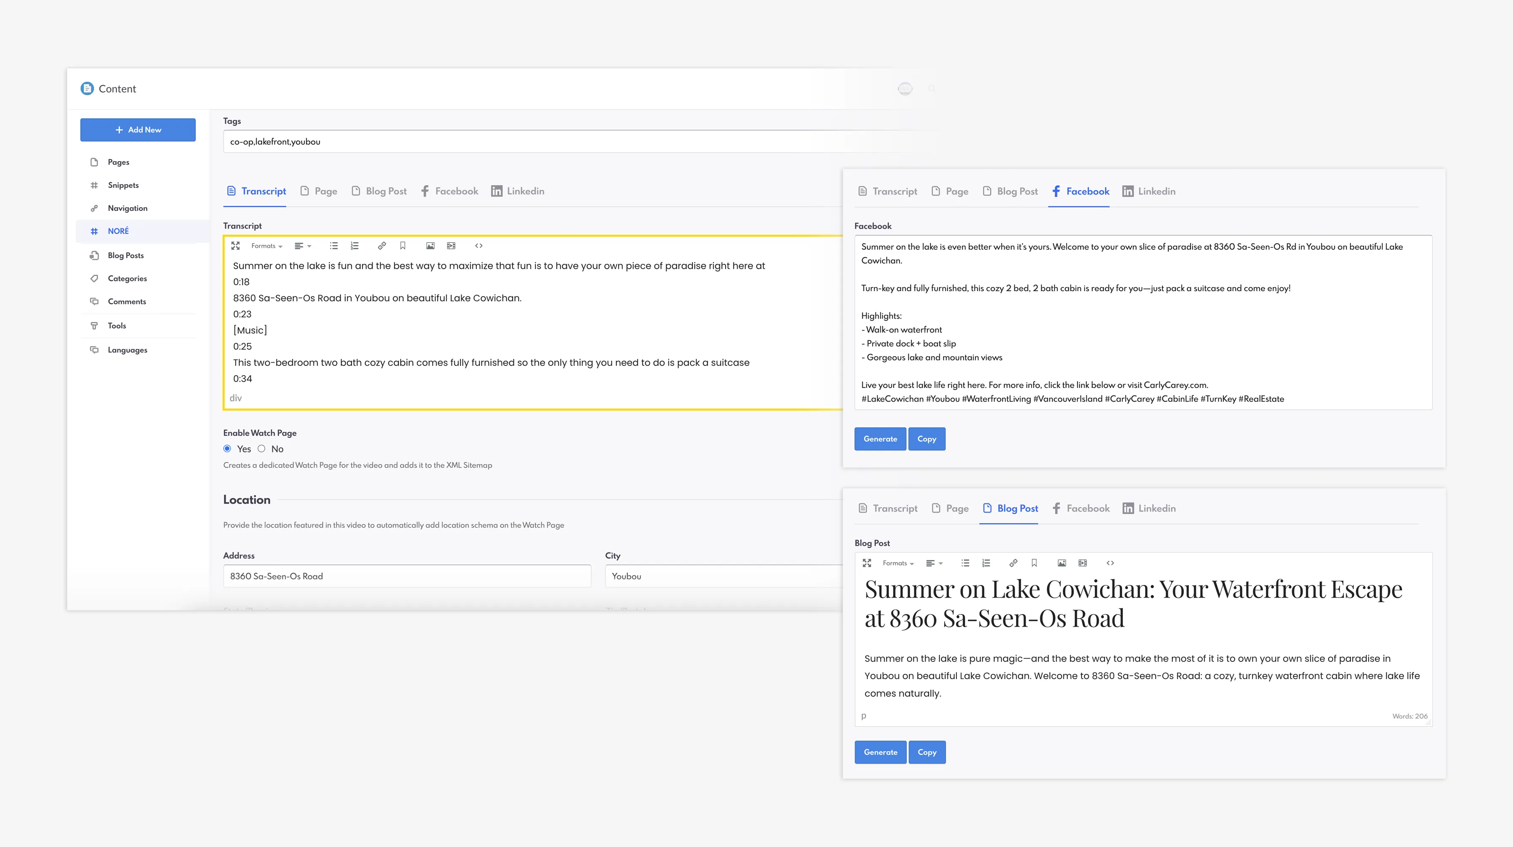Click insert media icon in Blog Post editor
This screenshot has height=847, width=1513.
click(x=1082, y=563)
